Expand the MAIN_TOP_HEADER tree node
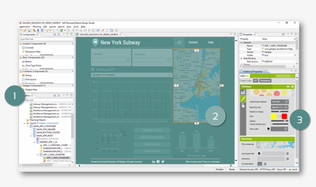Viewport: 316px width, 187px height. [31, 130]
